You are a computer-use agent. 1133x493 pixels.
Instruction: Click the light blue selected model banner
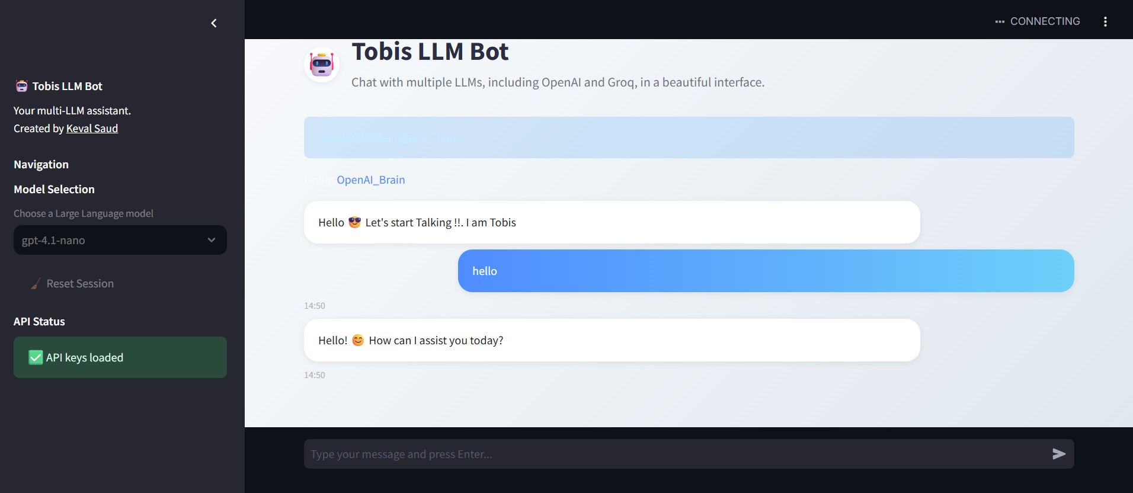689,137
